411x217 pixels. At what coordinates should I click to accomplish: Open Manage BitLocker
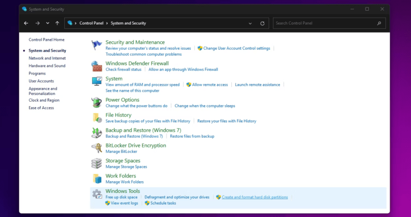pos(121,152)
